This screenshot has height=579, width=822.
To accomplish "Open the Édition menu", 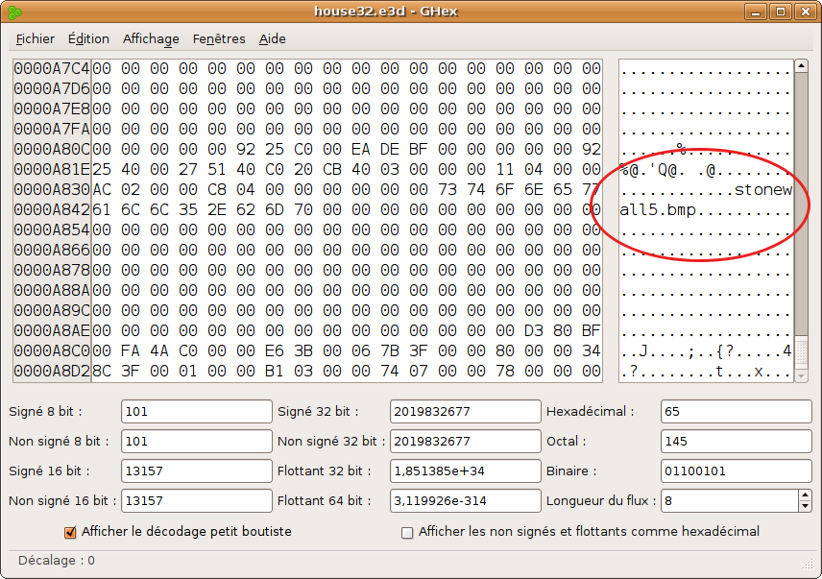I will pyautogui.click(x=88, y=38).
